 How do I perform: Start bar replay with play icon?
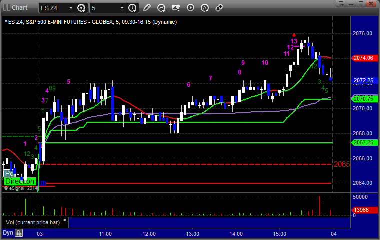pos(190,8)
